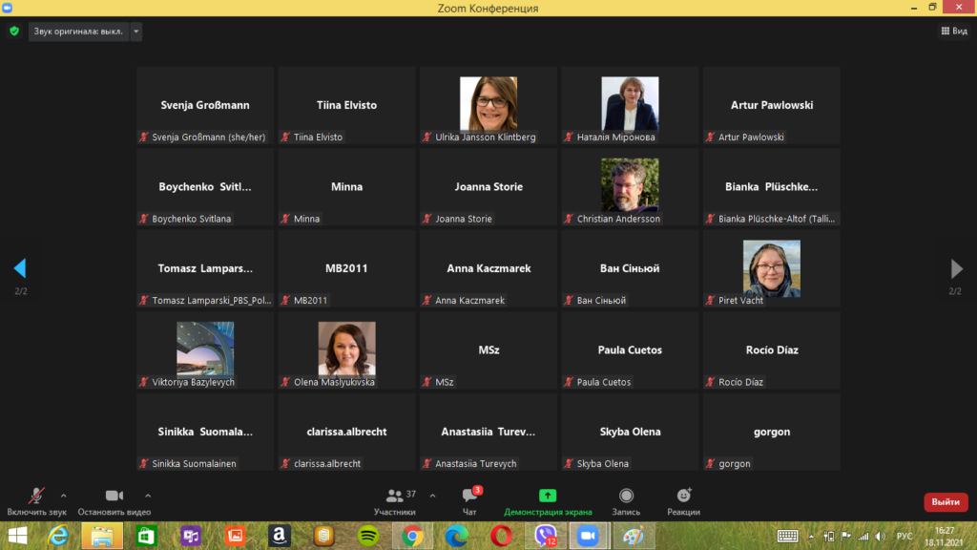Stop video (Остановить видео)
The height and width of the screenshot is (550, 977).
[x=114, y=501]
